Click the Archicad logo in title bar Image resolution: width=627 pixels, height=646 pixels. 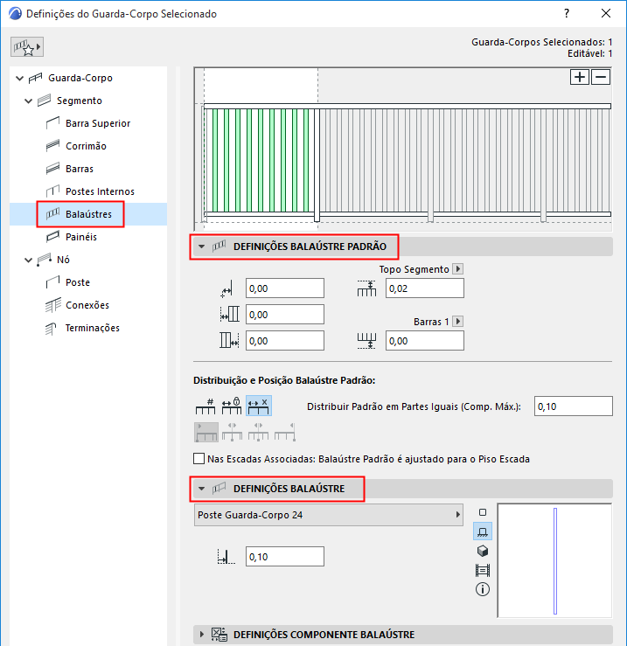point(15,14)
